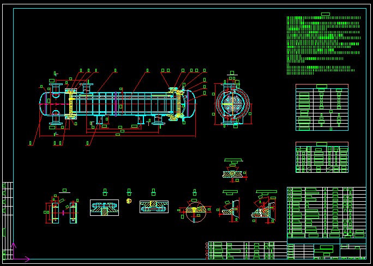
Task: Click the circular end cross-section view
Action: pyautogui.click(x=232, y=103)
